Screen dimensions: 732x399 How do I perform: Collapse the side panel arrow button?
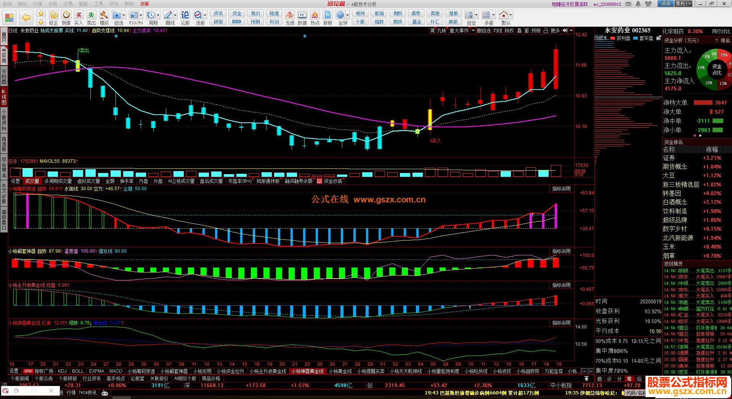pyautogui.click(x=565, y=30)
